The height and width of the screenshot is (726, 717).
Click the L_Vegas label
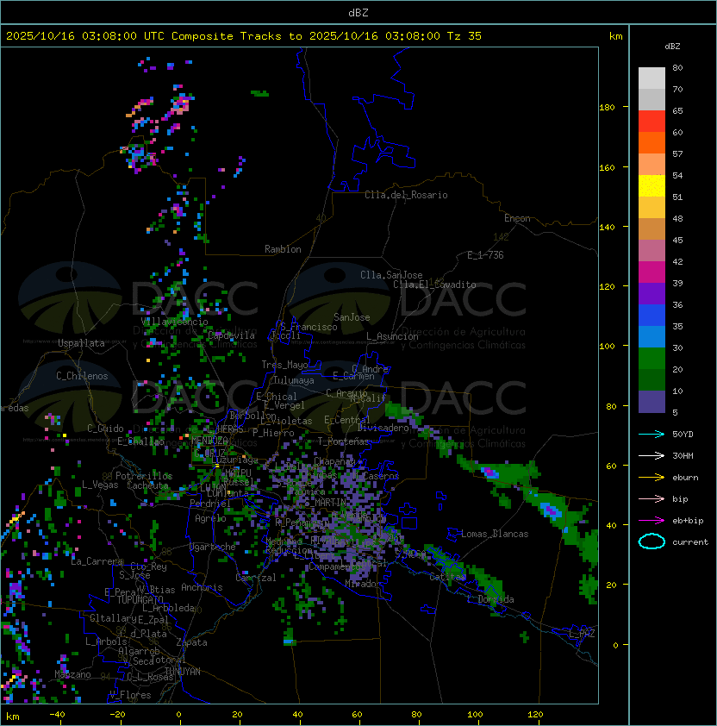[100, 485]
